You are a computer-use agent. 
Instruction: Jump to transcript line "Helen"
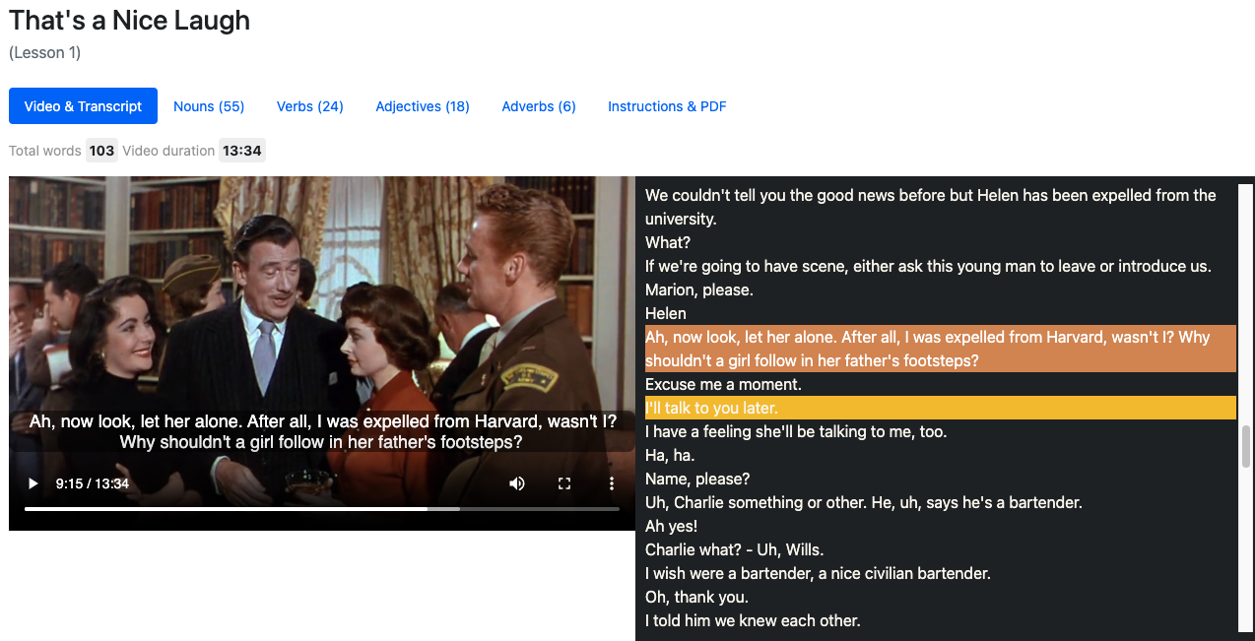941,313
